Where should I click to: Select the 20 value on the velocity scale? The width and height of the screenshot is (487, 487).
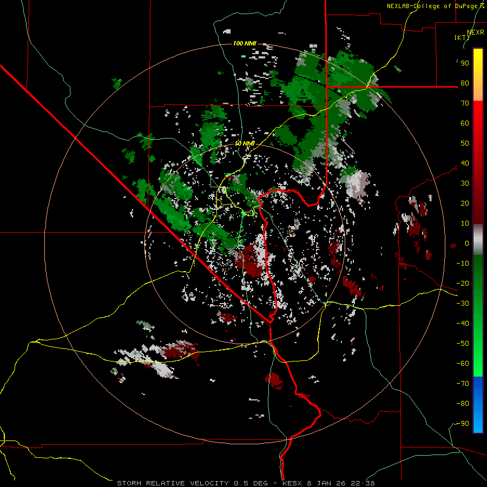(465, 203)
